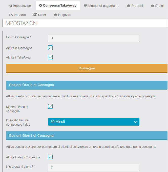Focus the Costo Consegna input field
This screenshot has height=172, width=168.
[x=94, y=38]
